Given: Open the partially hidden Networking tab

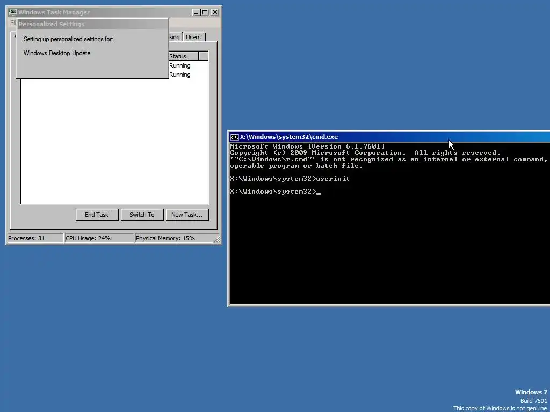Looking at the screenshot, I should click(x=175, y=37).
